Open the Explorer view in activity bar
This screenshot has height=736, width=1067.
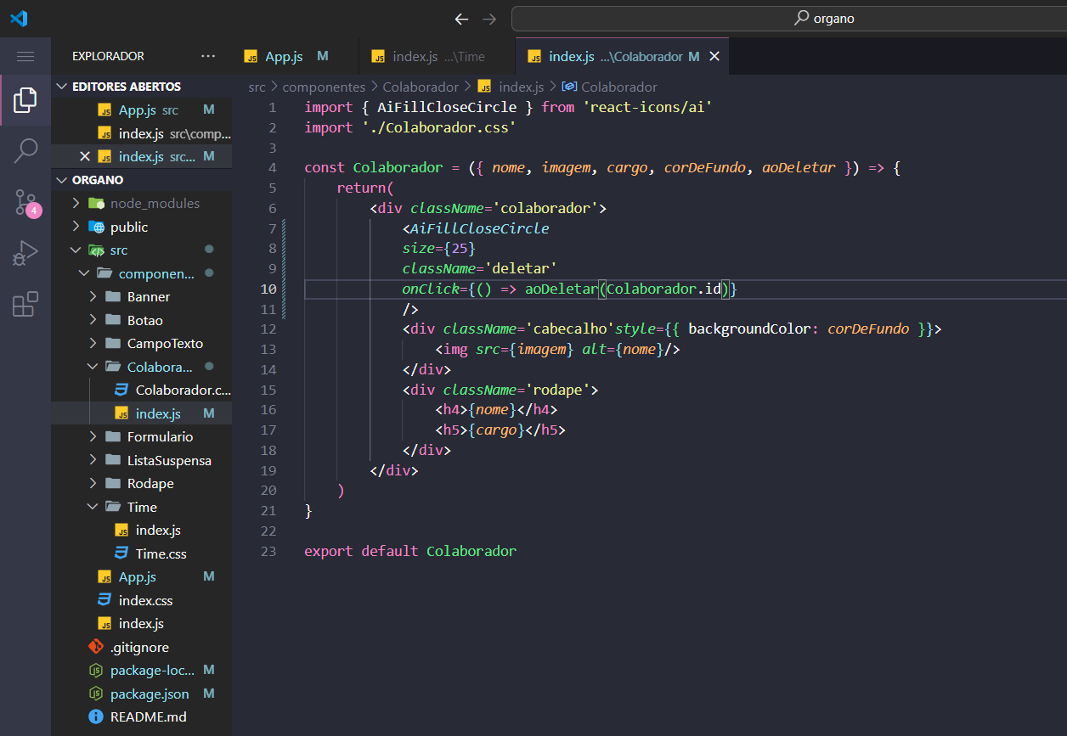click(x=25, y=100)
